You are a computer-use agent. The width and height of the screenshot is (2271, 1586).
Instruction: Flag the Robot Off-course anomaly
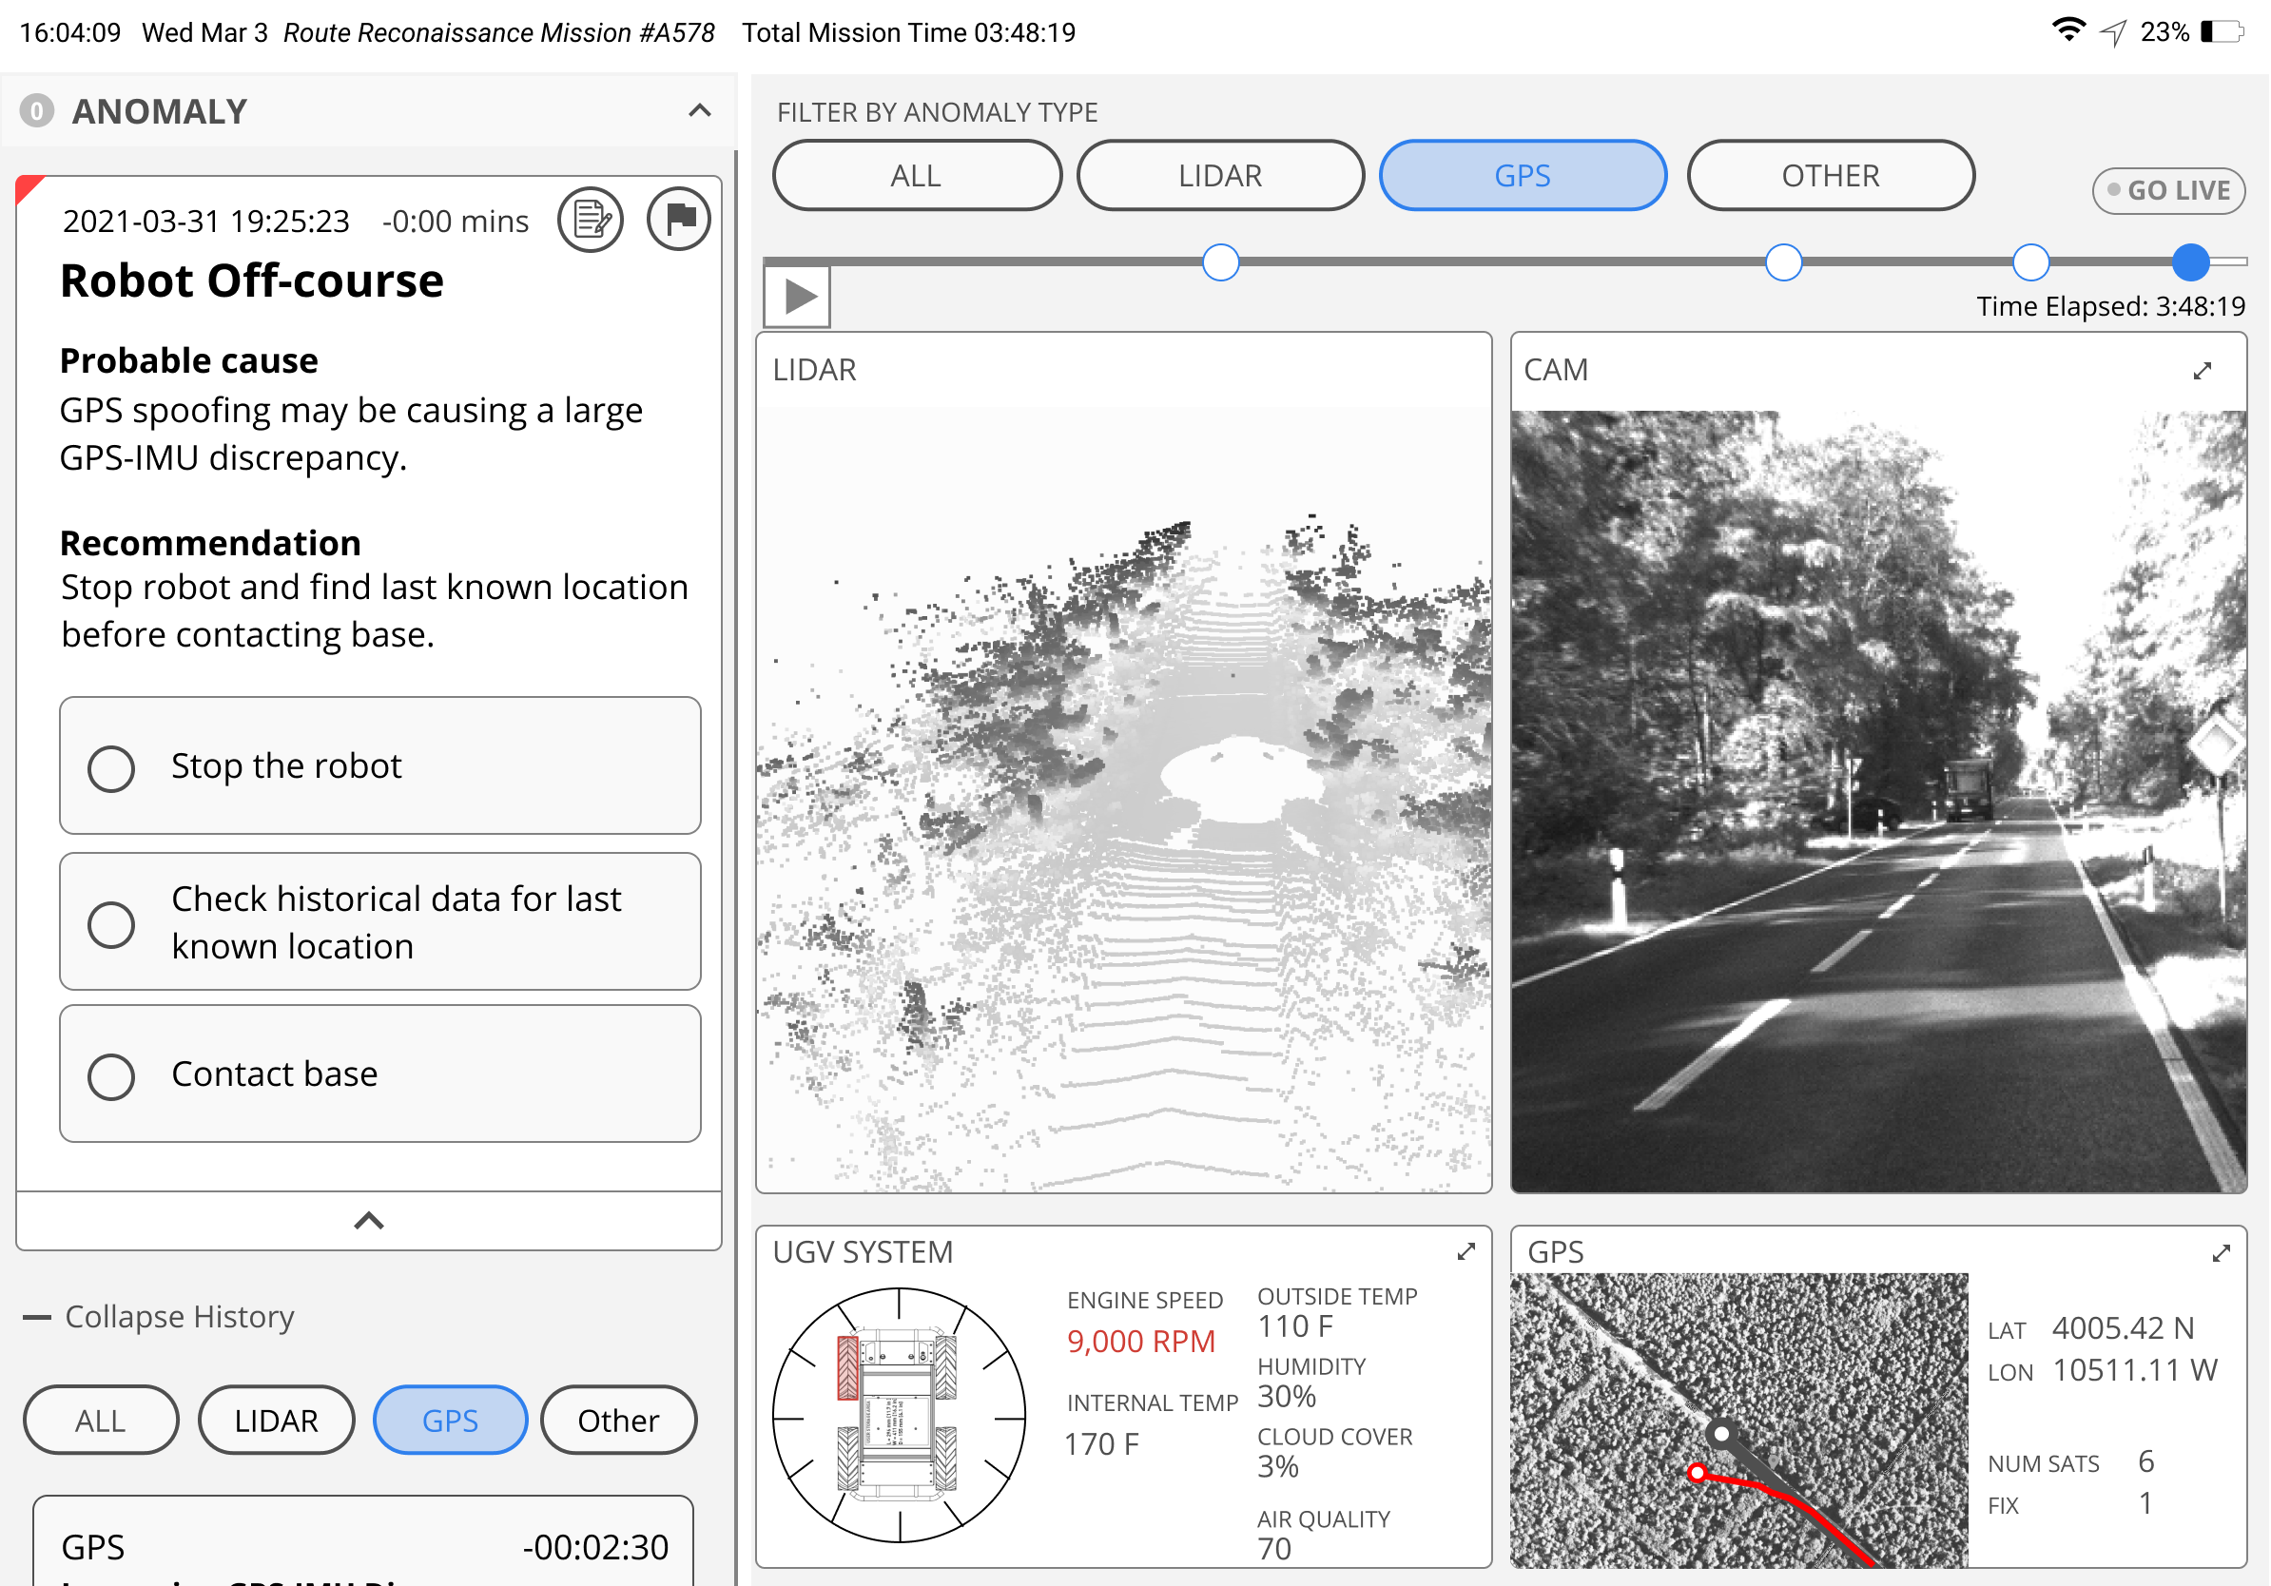[x=678, y=219]
